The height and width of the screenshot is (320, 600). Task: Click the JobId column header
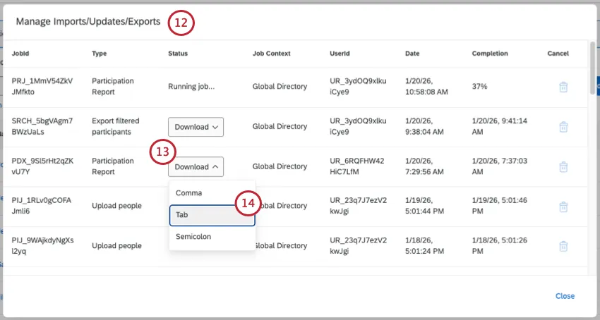click(x=20, y=54)
